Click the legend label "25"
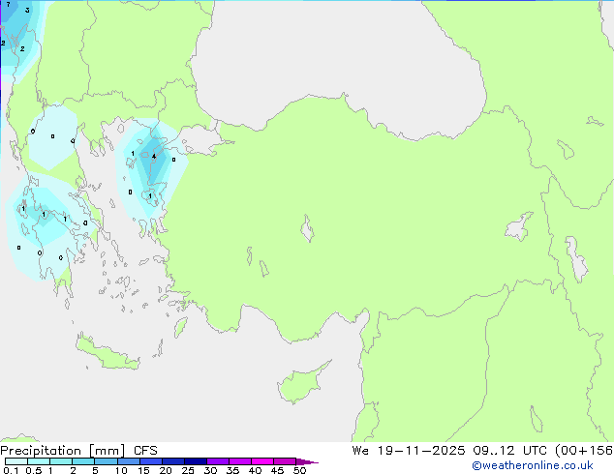614x474 pixels. [x=188, y=470]
